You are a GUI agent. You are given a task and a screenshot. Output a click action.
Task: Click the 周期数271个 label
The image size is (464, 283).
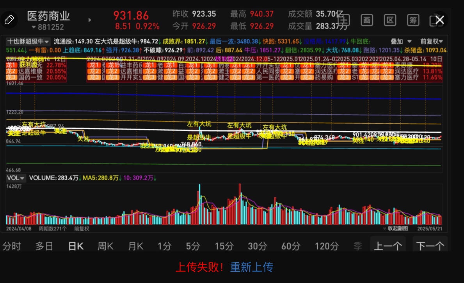pyautogui.click(x=53, y=228)
